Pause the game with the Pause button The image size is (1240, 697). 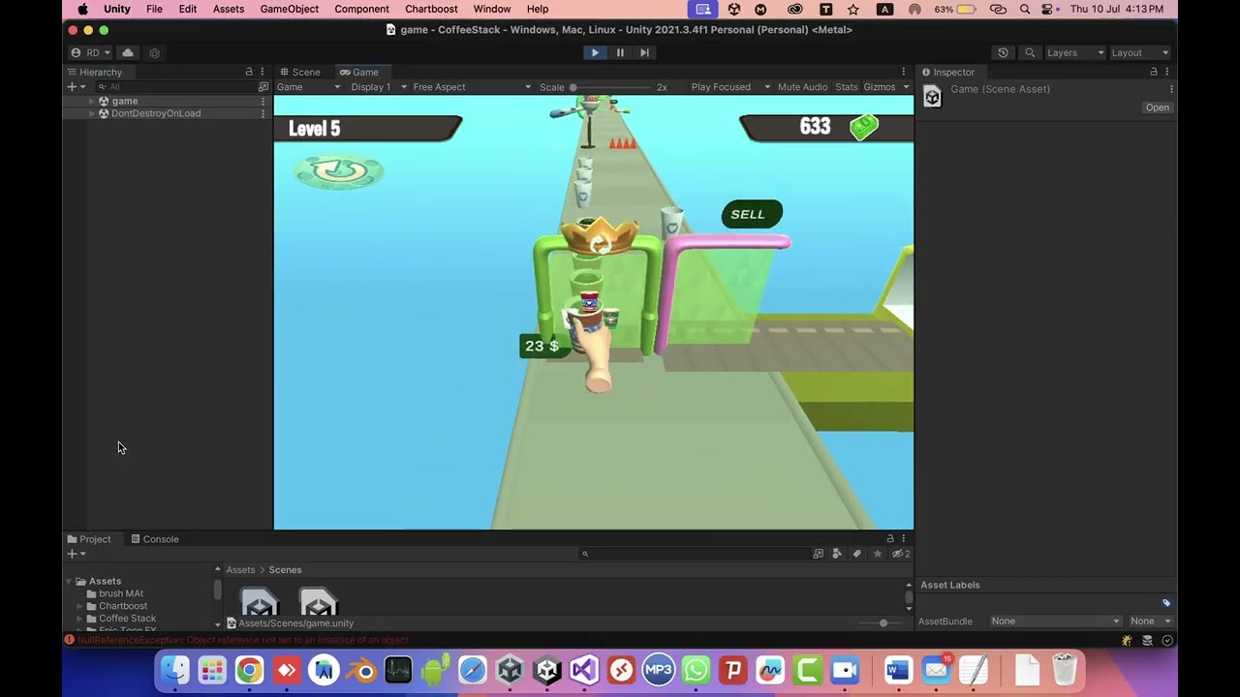[620, 52]
